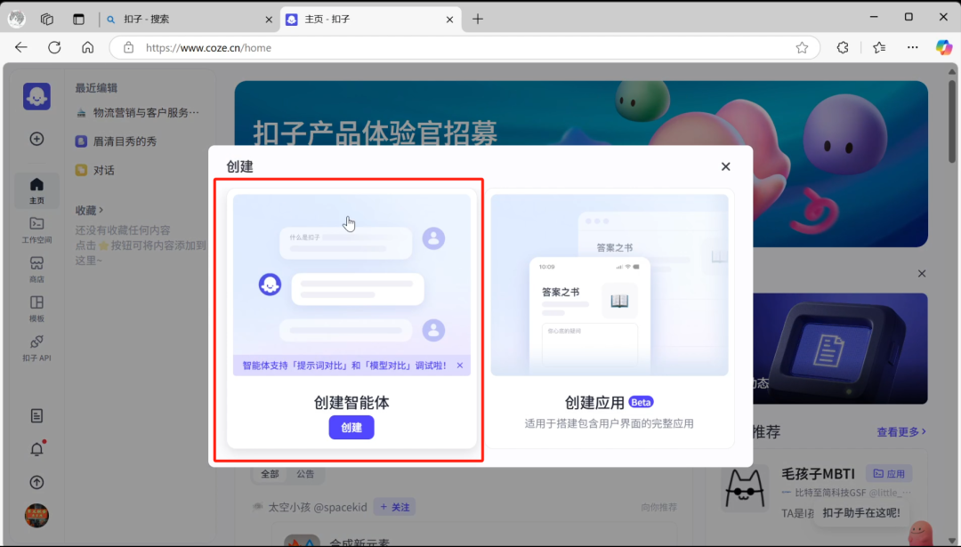Click 创建 to create the 智能体 agent
The image size is (961, 547).
351,427
